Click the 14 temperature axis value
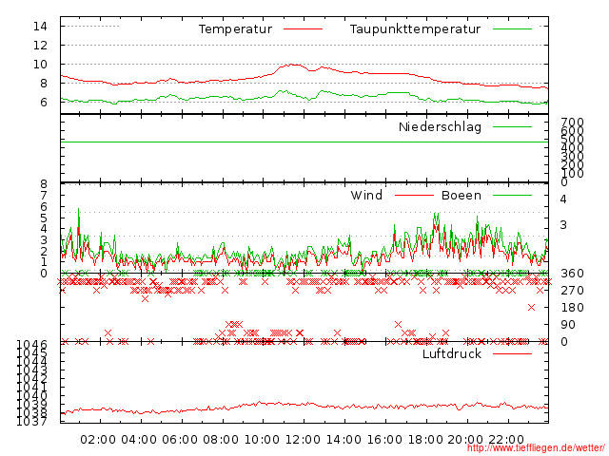Image resolution: width=609 pixels, height=456 pixels. pos(40,27)
